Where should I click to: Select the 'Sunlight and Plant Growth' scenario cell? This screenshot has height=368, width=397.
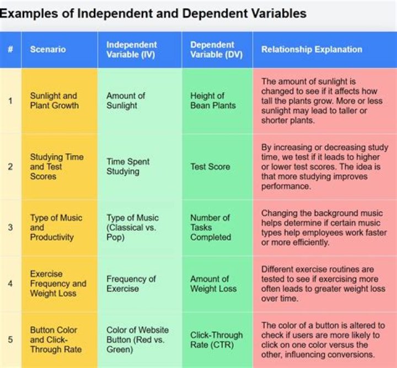tap(54, 101)
